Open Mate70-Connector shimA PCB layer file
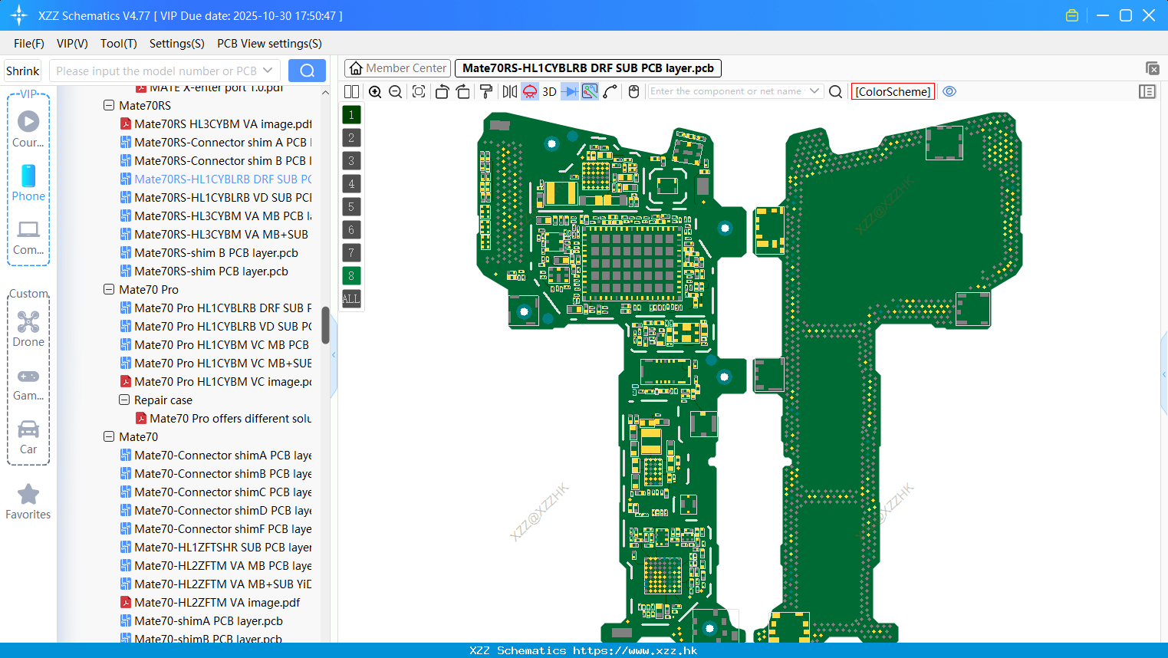This screenshot has width=1168, height=658. [x=216, y=455]
